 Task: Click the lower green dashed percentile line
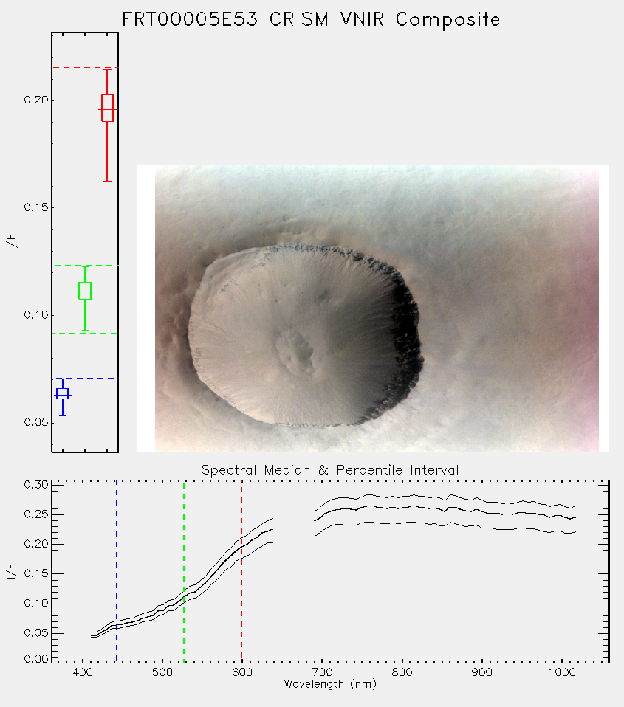tap(85, 334)
